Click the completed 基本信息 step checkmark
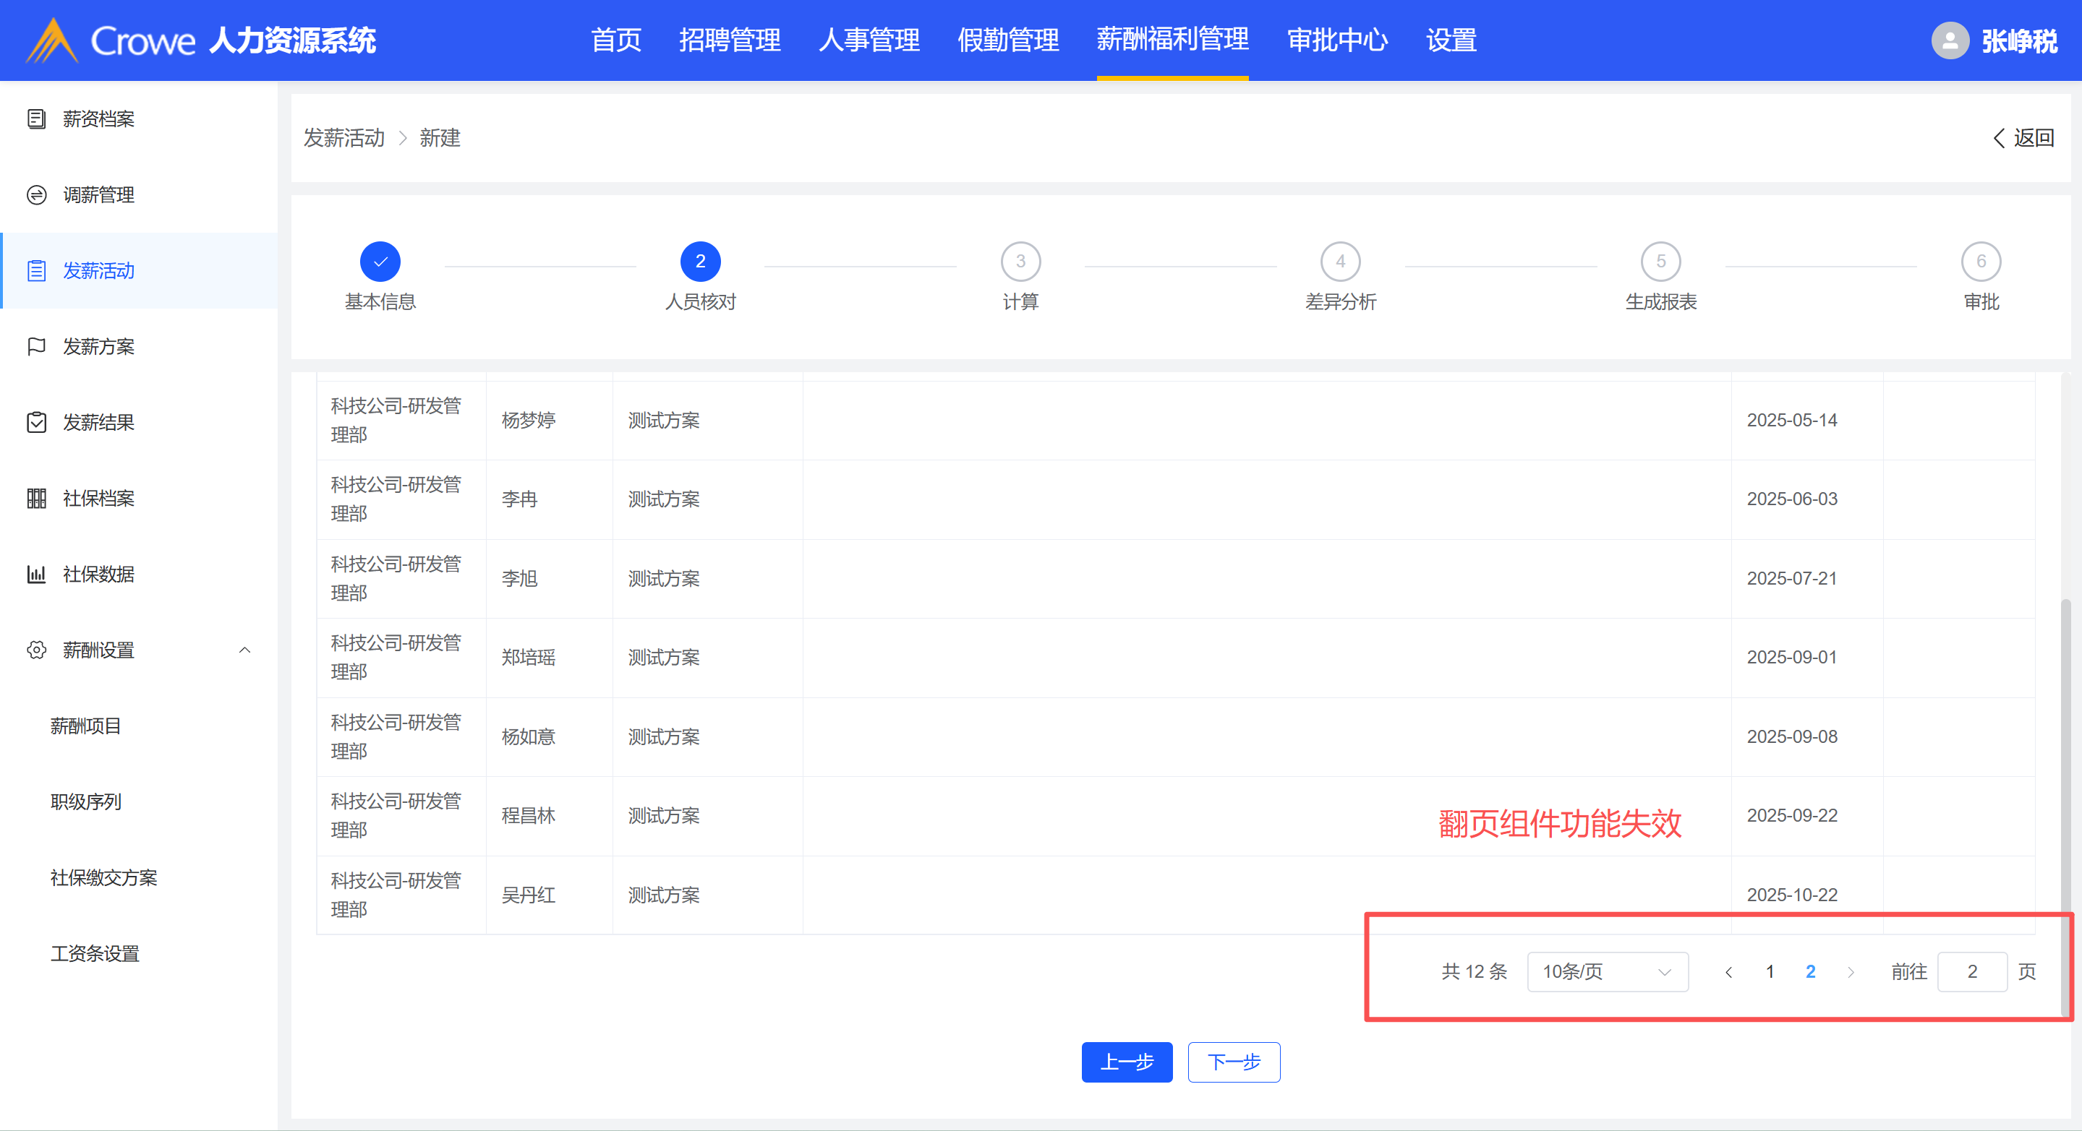The height and width of the screenshot is (1131, 2082). click(x=380, y=262)
